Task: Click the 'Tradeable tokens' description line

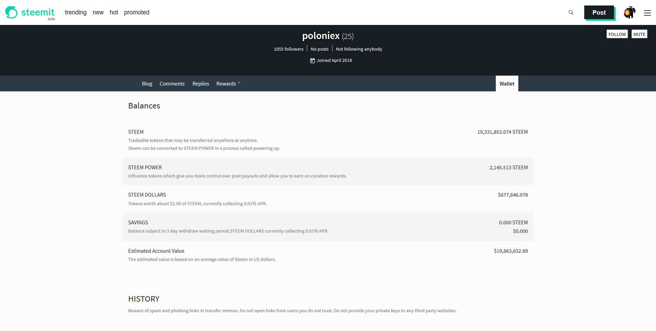Action: 193,141
